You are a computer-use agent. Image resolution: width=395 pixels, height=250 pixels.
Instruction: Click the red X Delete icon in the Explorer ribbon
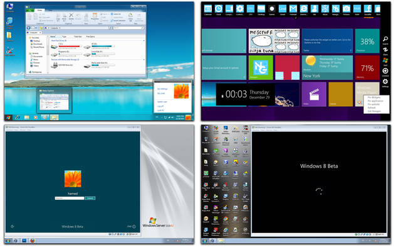pos(71,16)
